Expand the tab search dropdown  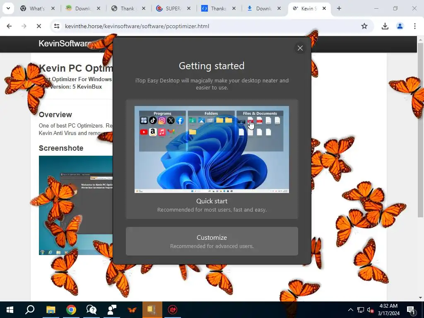coord(8,8)
